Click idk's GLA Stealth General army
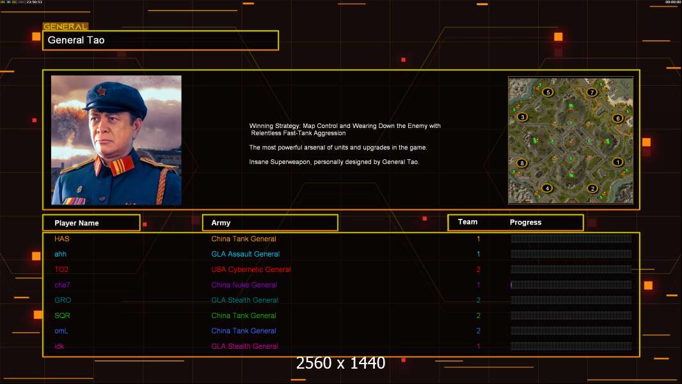 point(244,346)
